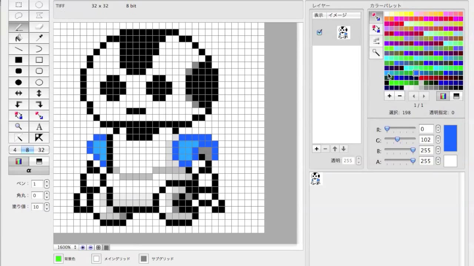Click the A value stepper

(x=438, y=161)
